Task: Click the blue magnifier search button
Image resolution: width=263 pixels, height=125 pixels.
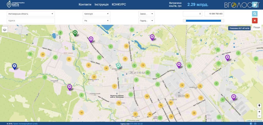Action: point(255,14)
